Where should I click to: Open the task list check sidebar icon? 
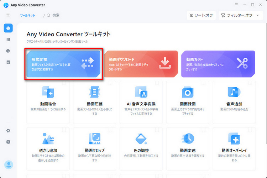tap(8, 62)
